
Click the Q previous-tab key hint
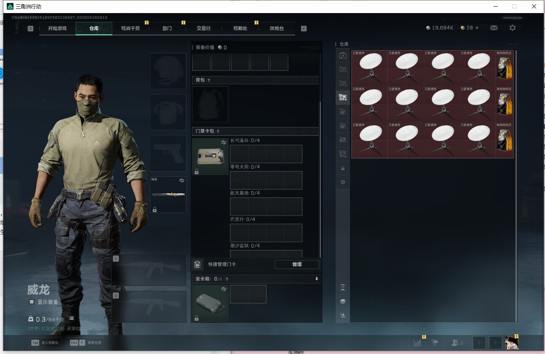click(x=30, y=28)
